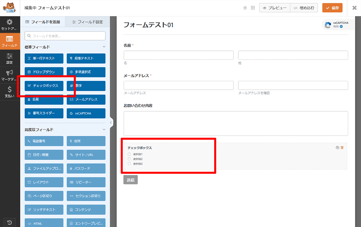
Task: Add a サイト / URL field
Action: 86,155
